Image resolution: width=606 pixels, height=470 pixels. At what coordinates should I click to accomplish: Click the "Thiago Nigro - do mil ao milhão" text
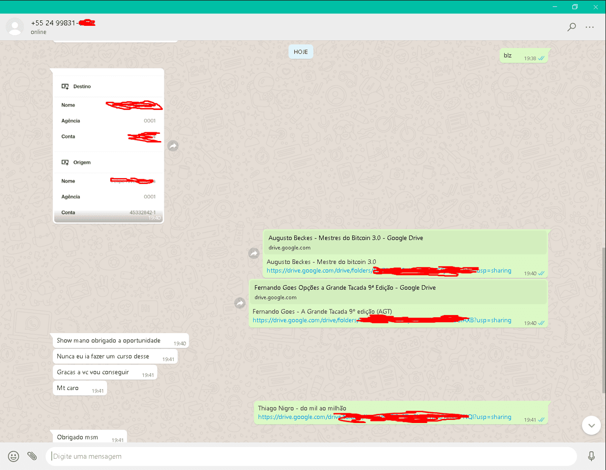click(302, 408)
